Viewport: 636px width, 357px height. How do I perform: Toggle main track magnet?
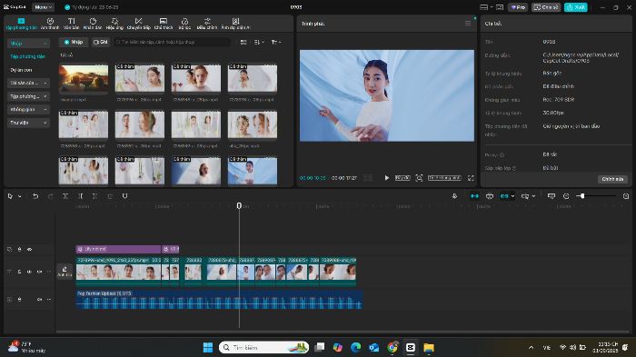click(474, 196)
